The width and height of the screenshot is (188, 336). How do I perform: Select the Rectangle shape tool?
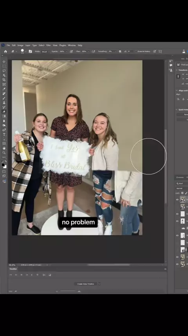(x=4, y=144)
